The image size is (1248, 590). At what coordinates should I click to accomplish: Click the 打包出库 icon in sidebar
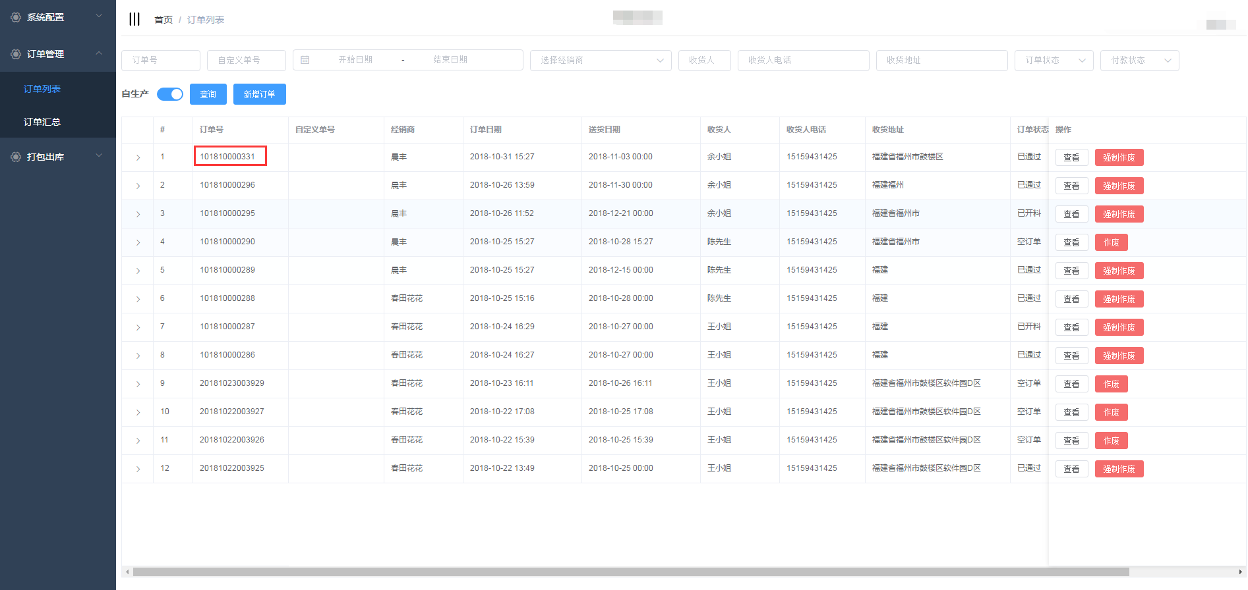coord(16,157)
